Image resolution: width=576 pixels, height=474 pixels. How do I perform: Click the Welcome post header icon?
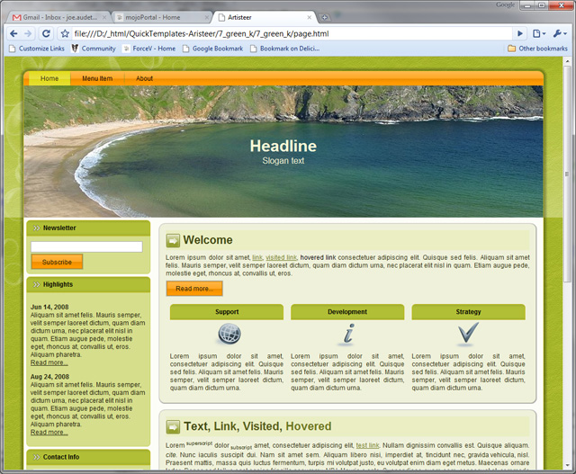pos(173,240)
